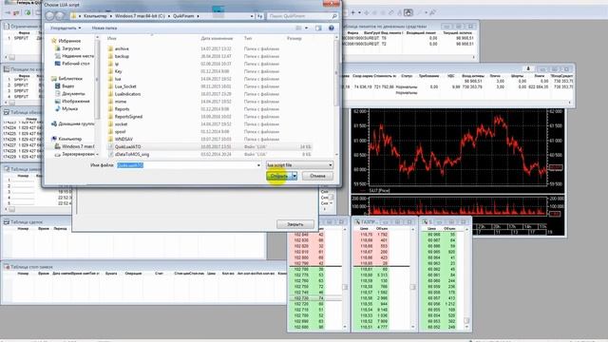The height and width of the screenshot is (342, 608).
Task: Open the help icon in file dialog toolbar
Action: (332, 28)
